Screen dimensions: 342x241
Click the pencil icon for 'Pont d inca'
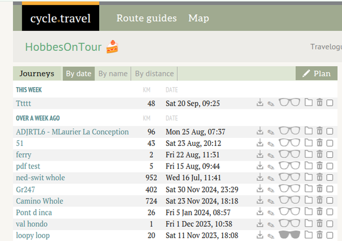click(x=270, y=213)
